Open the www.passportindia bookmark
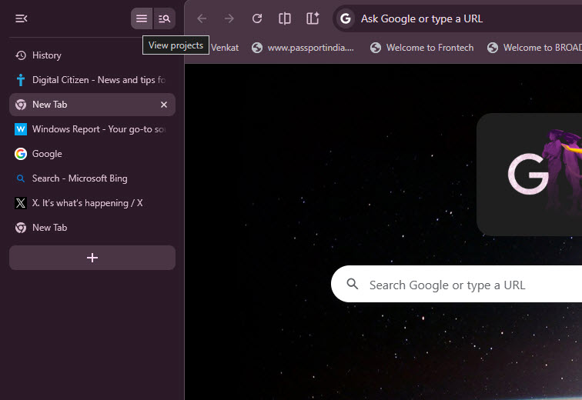Image resolution: width=582 pixels, height=400 pixels. [303, 48]
